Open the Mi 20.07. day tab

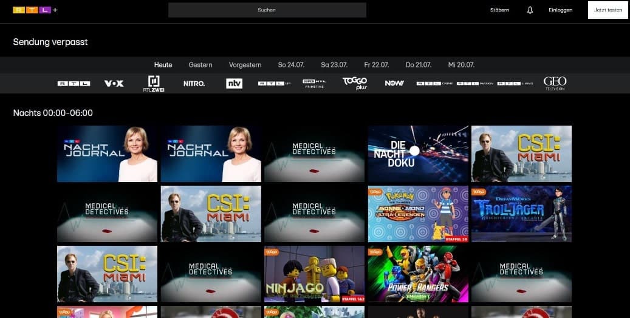tap(461, 65)
